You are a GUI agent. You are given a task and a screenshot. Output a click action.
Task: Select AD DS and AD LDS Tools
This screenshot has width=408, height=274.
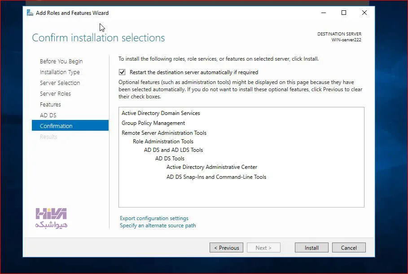[173, 150]
